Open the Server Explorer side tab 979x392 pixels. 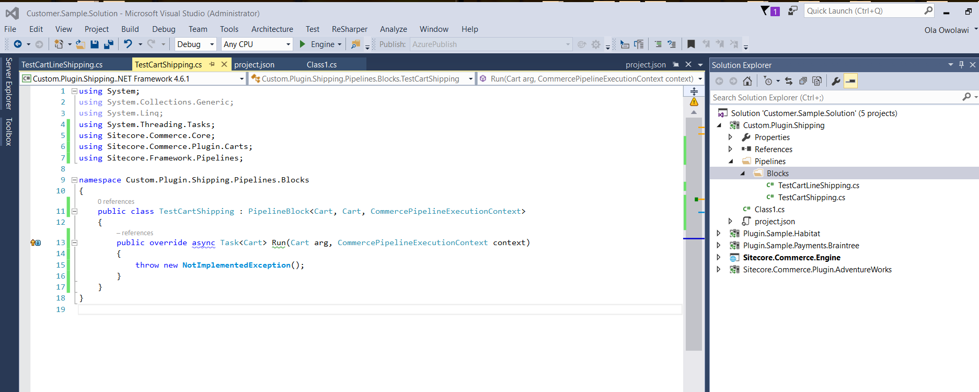click(x=8, y=83)
